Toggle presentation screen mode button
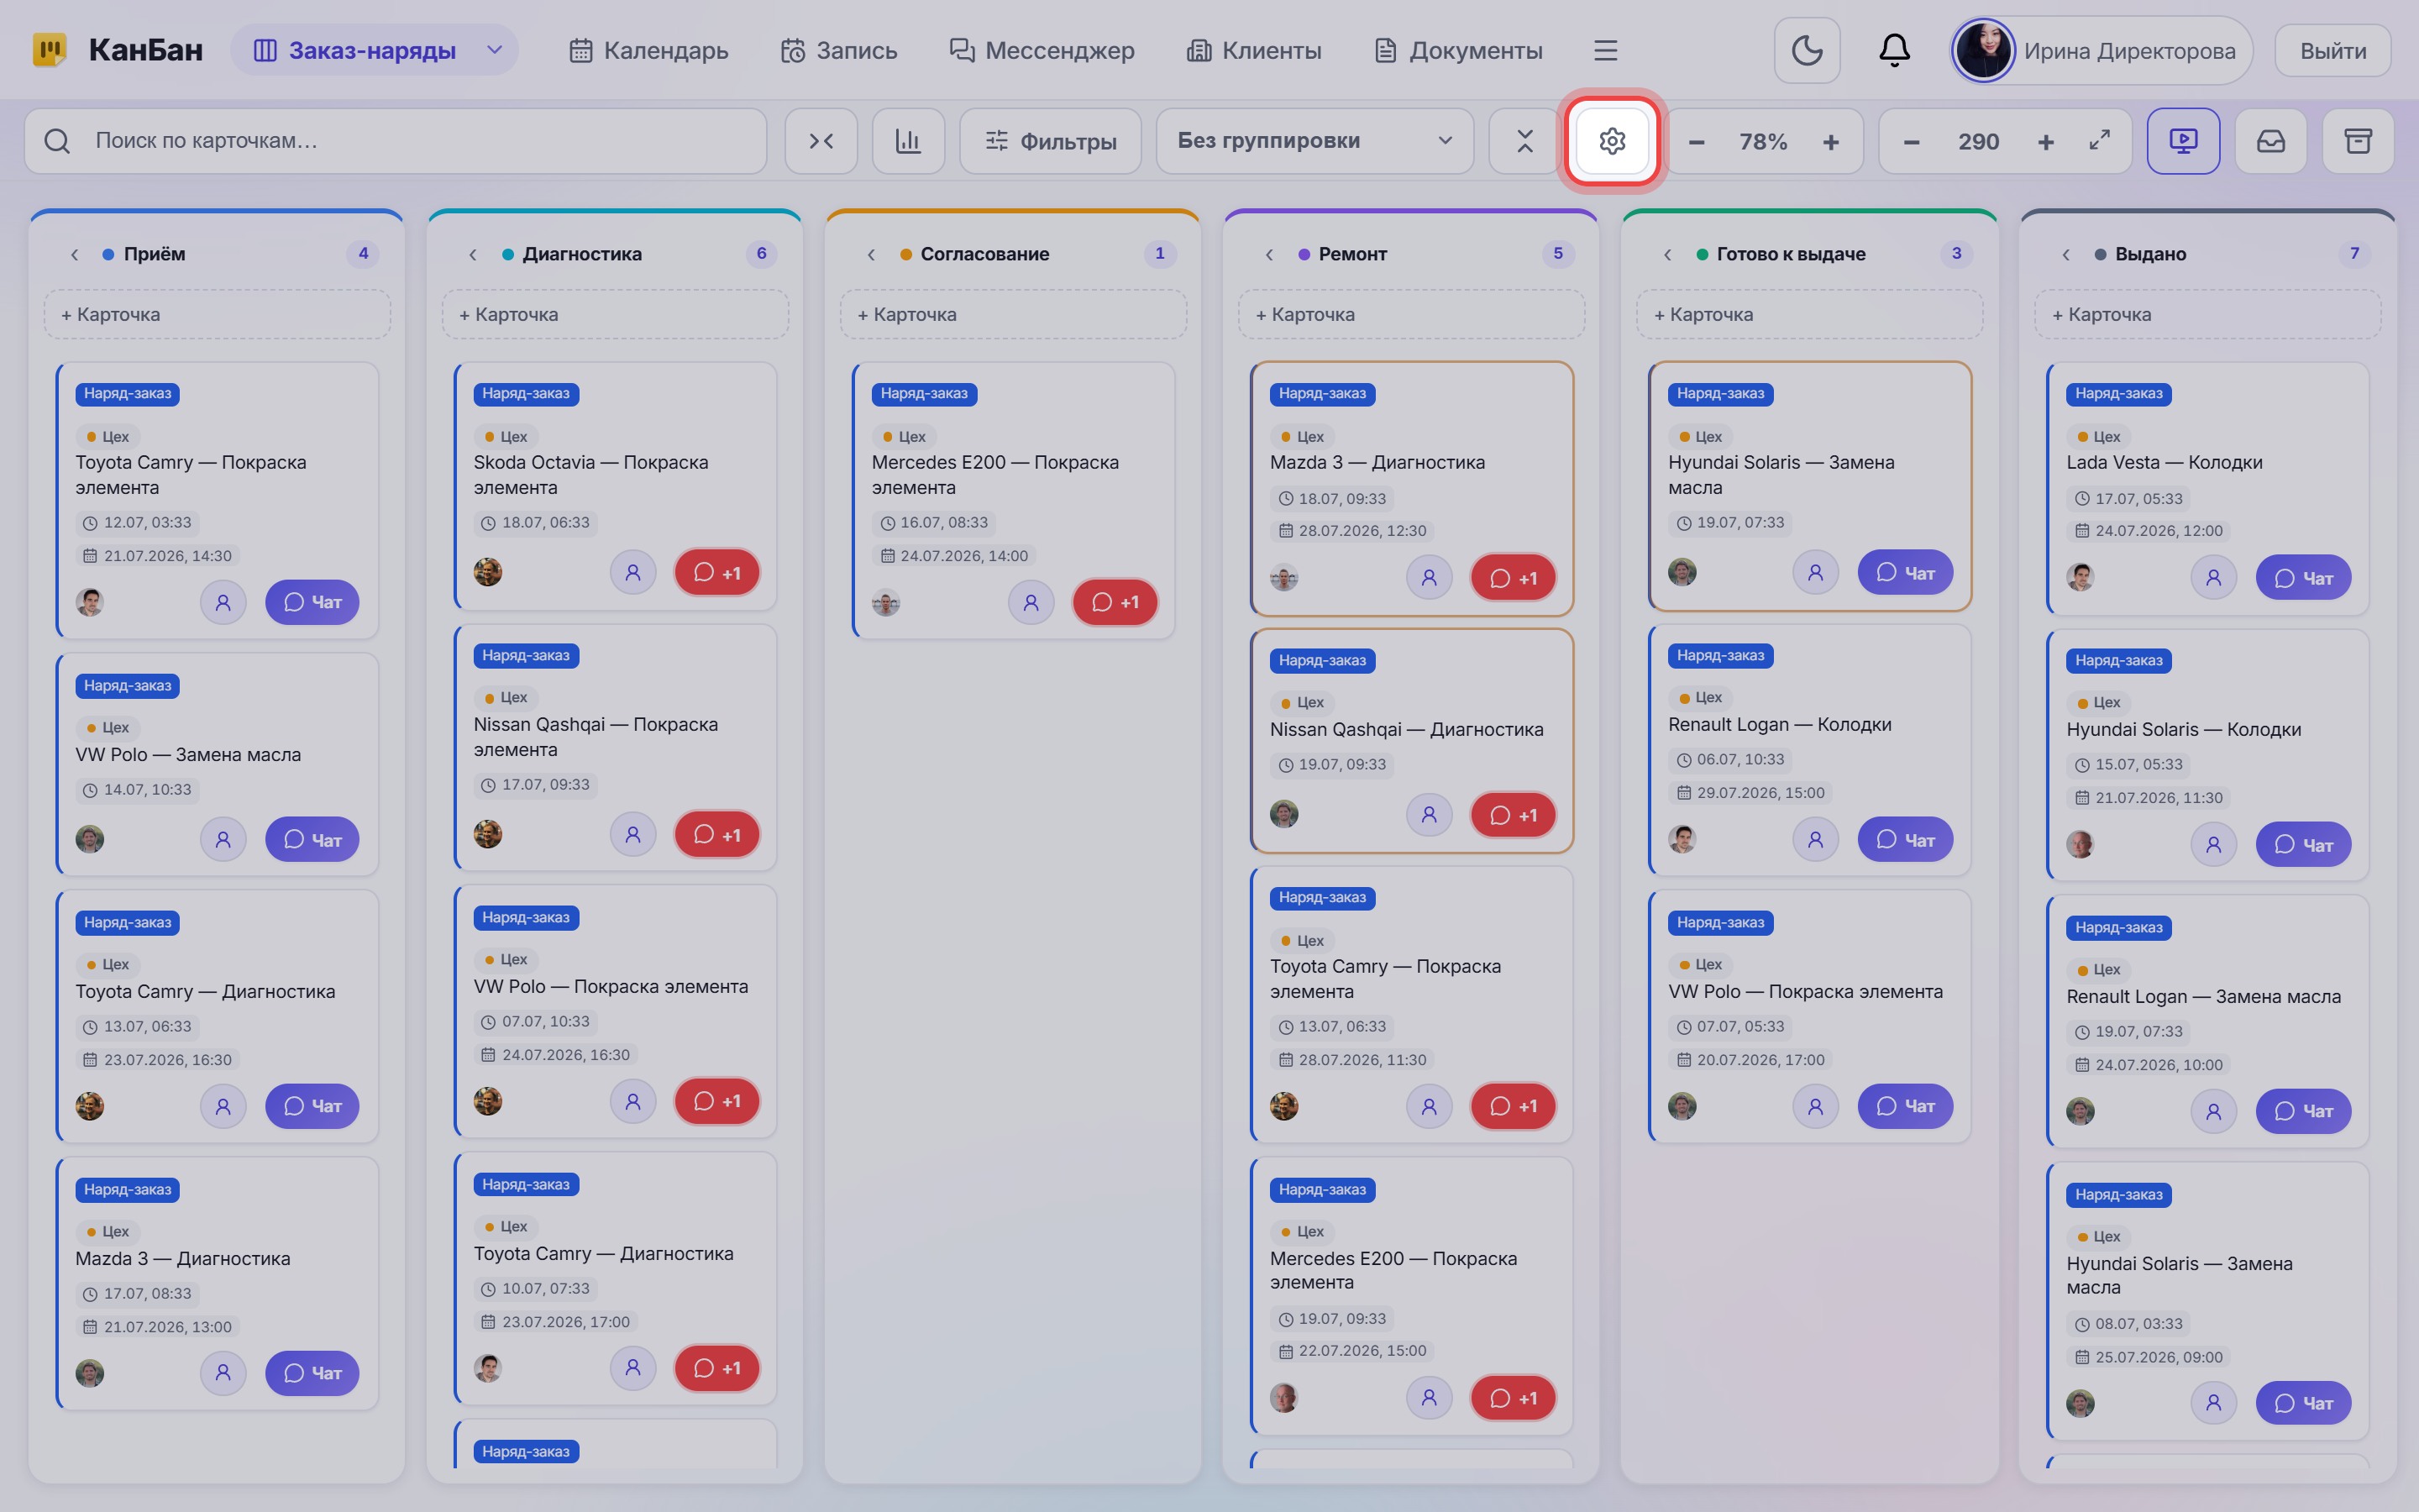 click(x=2183, y=141)
